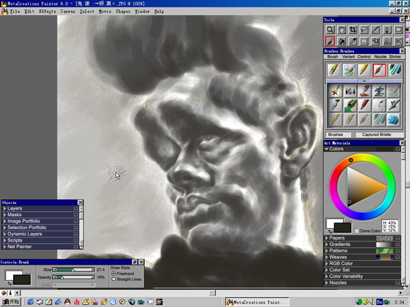Choose the Water Color brush in top row
410x307 pixels.
(x=348, y=70)
